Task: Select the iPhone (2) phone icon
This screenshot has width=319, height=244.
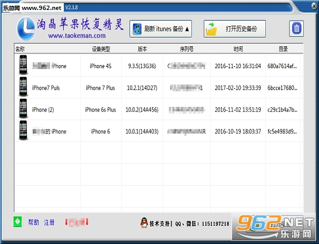Action: pos(23,109)
